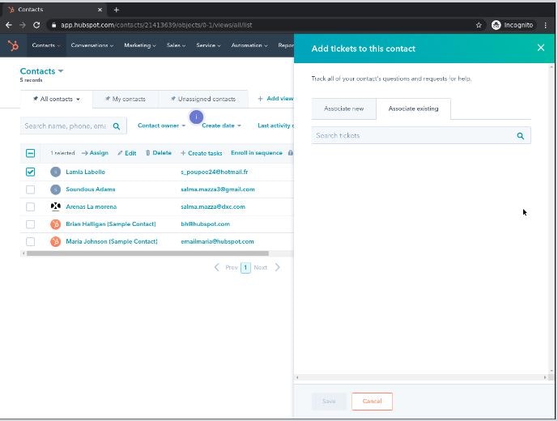
Task: Click Brian Halligan avatar icon
Action: [x=56, y=223]
